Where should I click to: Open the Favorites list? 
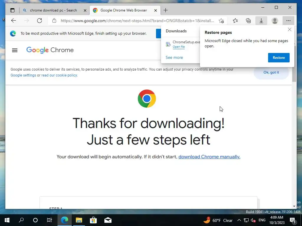pos(235,21)
